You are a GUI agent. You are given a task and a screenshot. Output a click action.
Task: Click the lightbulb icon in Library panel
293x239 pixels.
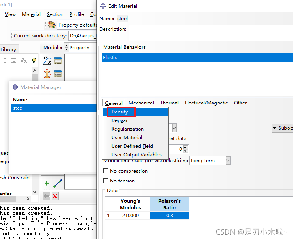click(34, 60)
